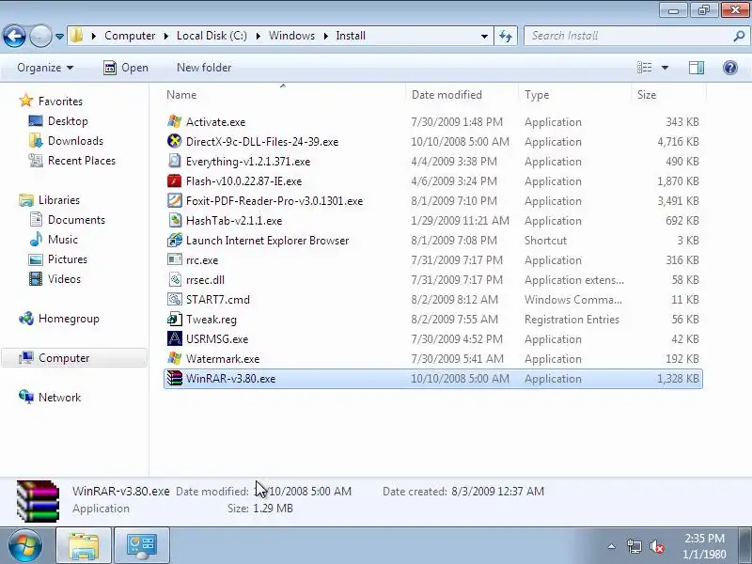
Task: Refresh the folder with the refresh icon
Action: coord(506,36)
